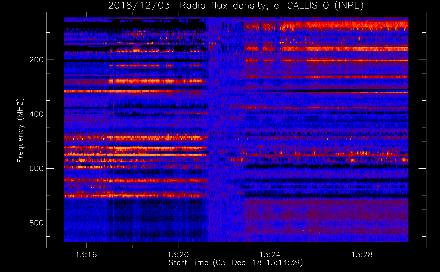Click the 200 frequency tick label
The image size is (440, 272).
point(36,60)
